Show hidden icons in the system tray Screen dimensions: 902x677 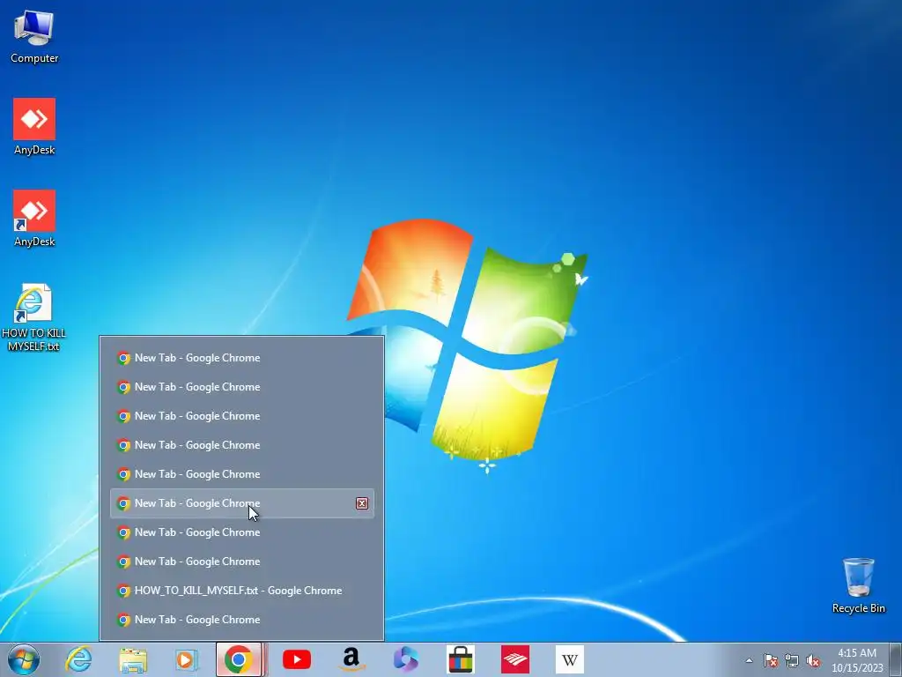point(749,660)
